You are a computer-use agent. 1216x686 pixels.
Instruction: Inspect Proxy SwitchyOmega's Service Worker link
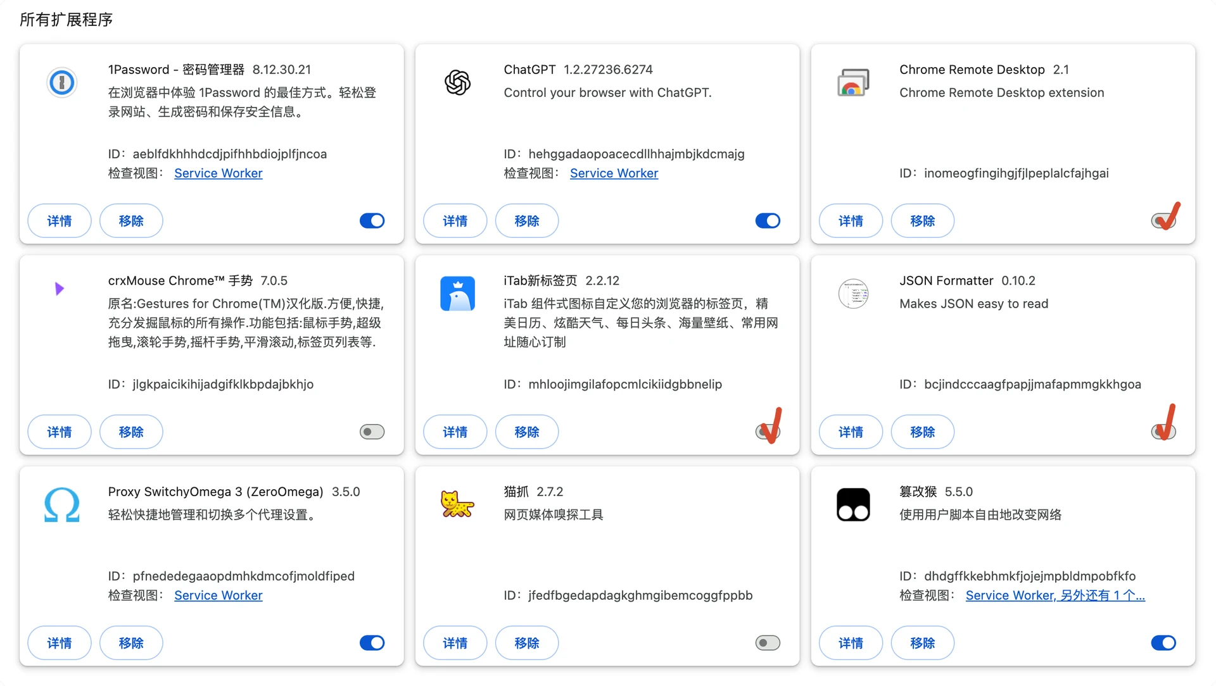coord(218,596)
